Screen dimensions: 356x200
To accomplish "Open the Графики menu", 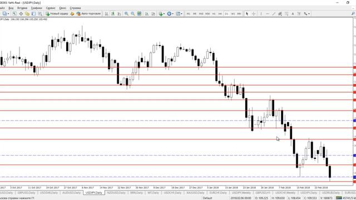I will (37, 8).
